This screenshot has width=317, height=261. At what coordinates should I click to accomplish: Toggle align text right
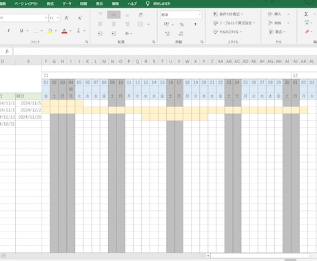[127, 24]
